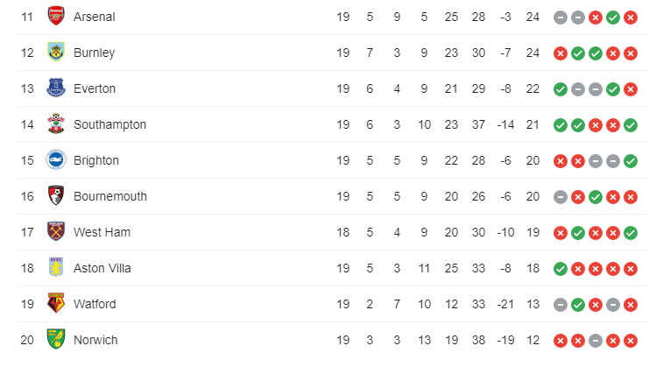Open the Southampton team name link

click(x=109, y=124)
